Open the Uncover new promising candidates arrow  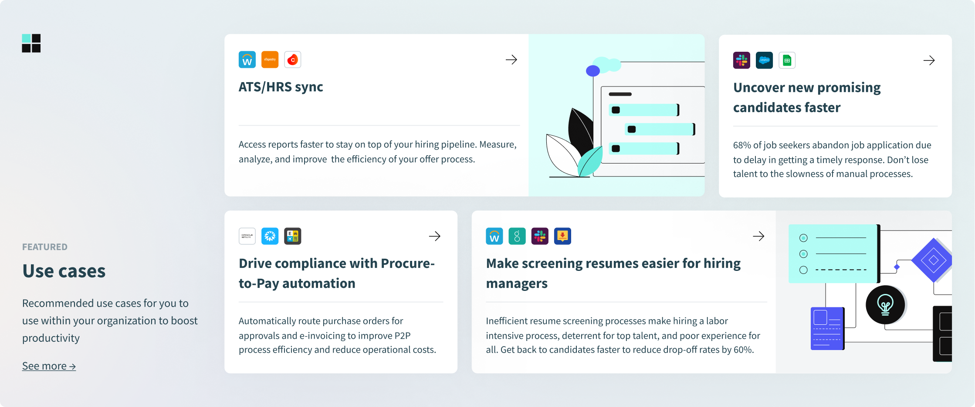click(929, 60)
